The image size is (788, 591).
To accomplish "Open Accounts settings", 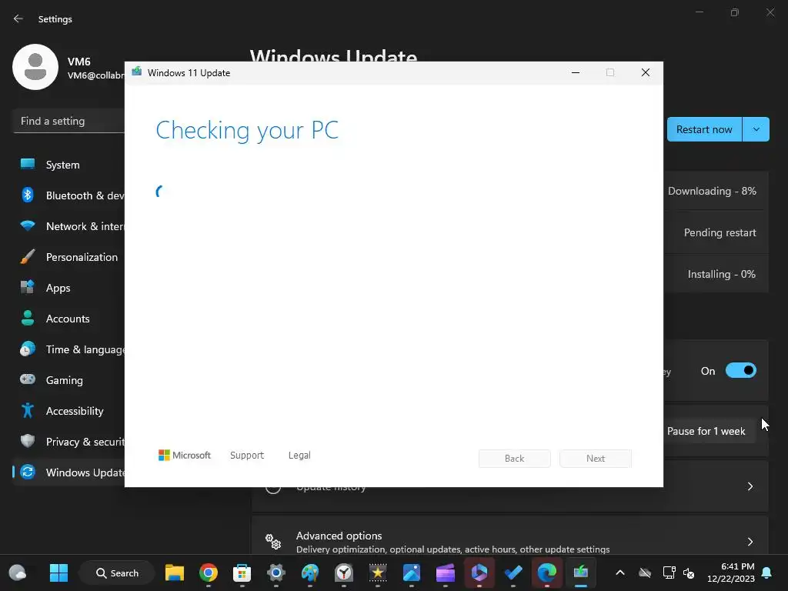I will coord(68,319).
